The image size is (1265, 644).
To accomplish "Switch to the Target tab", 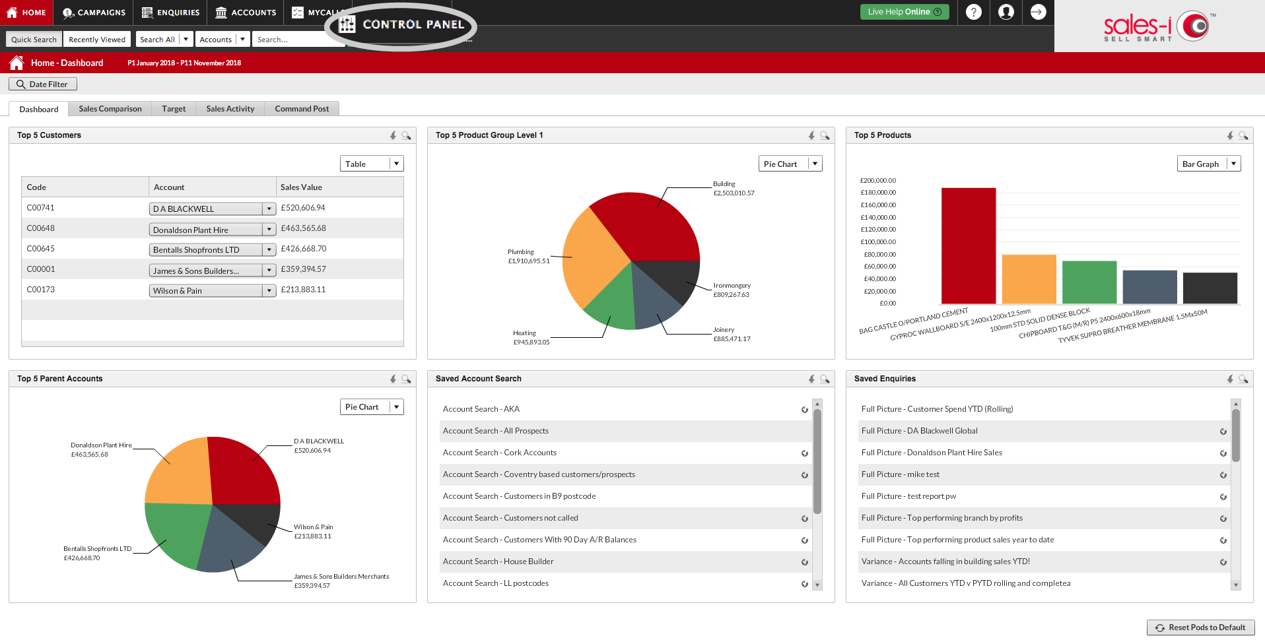I will click(174, 109).
